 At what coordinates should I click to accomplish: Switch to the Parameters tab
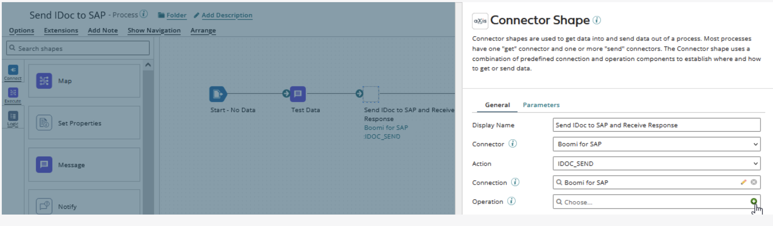coord(541,105)
